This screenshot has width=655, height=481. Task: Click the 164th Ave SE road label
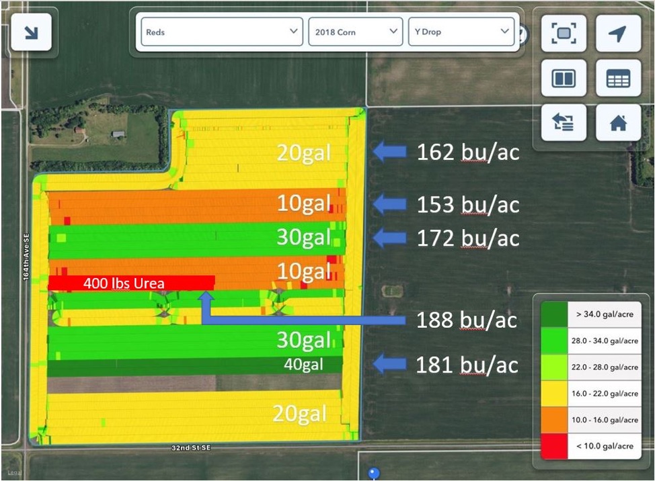pos(26,257)
